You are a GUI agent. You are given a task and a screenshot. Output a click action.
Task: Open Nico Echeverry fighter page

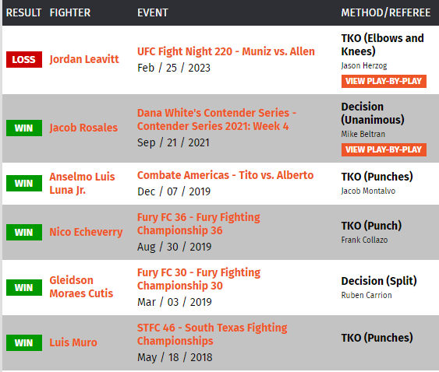86,232
